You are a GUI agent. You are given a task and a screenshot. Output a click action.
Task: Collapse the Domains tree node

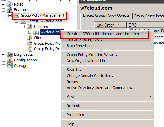pyautogui.click(x=23, y=27)
